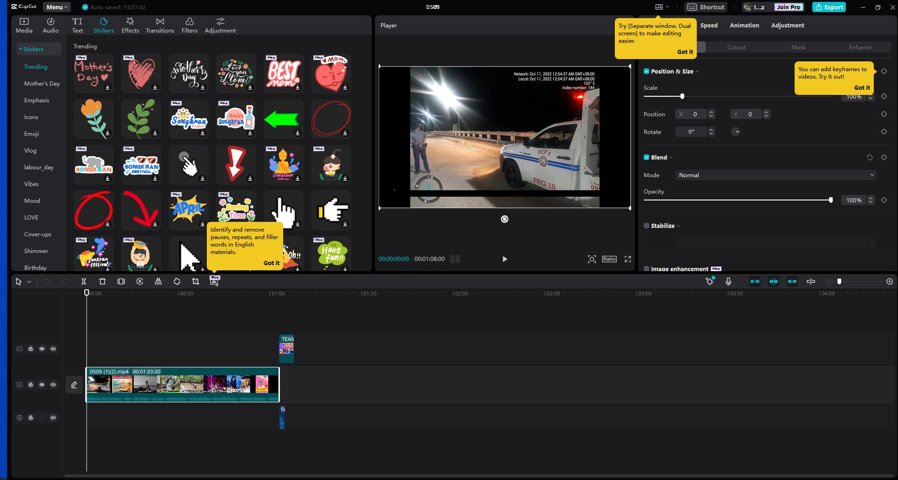Uncheck the Position & Size checkbox
The width and height of the screenshot is (898, 480).
tap(646, 71)
